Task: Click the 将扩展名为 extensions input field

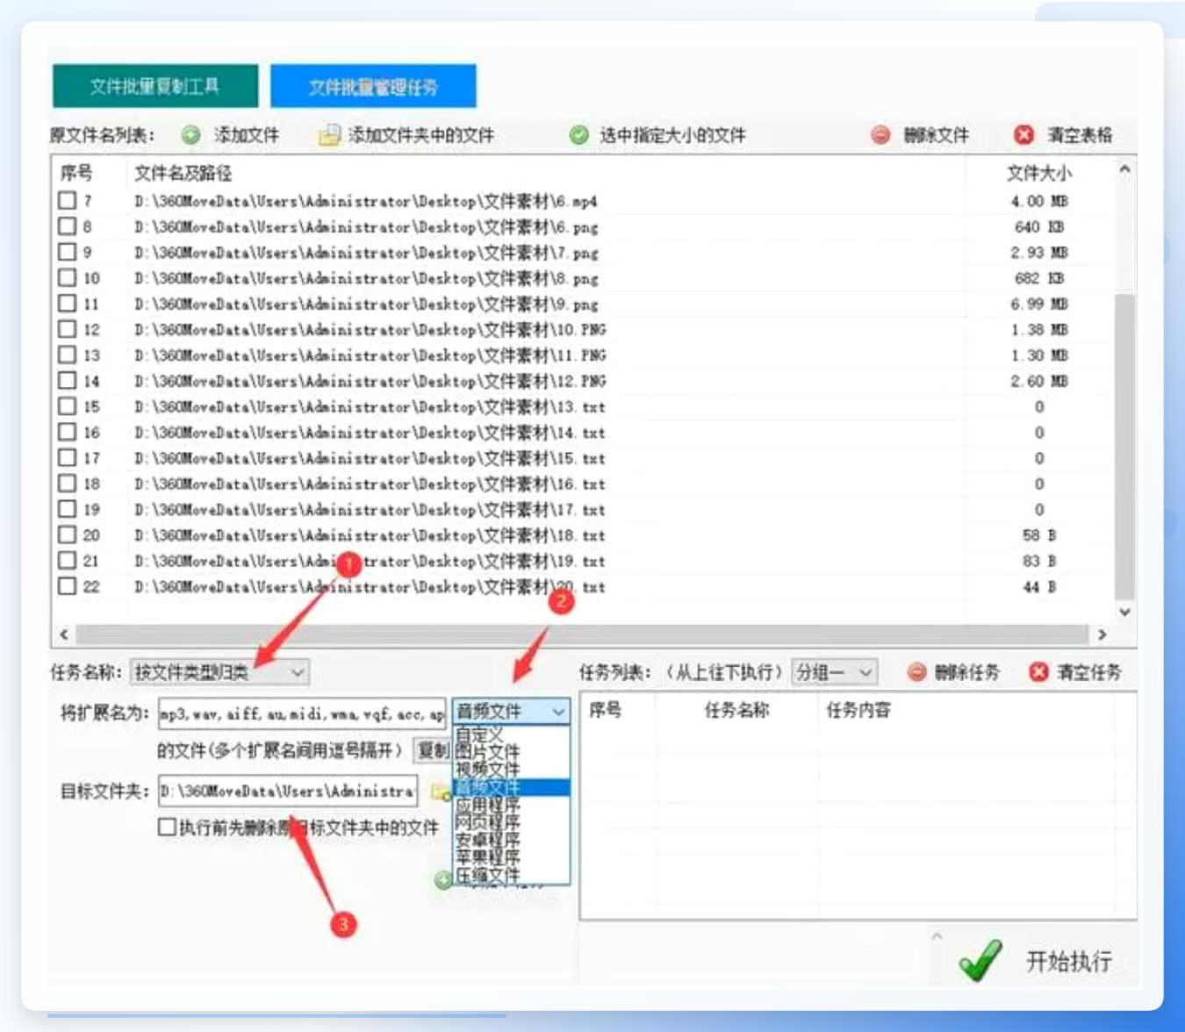Action: click(x=302, y=714)
